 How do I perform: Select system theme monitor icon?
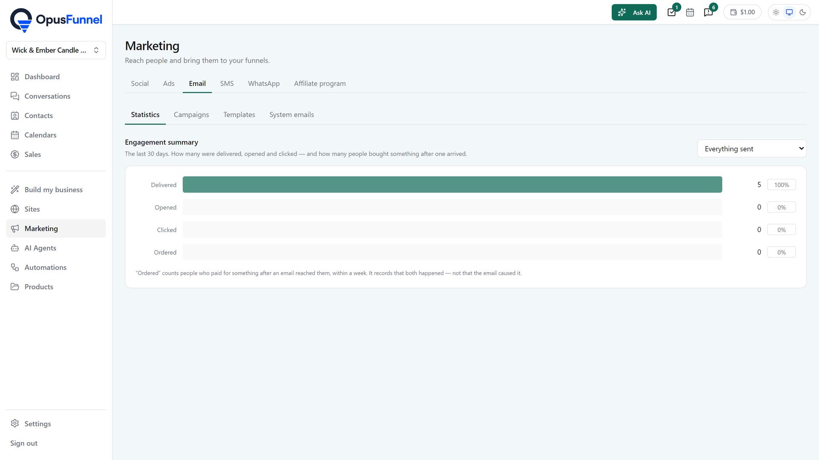(x=789, y=12)
